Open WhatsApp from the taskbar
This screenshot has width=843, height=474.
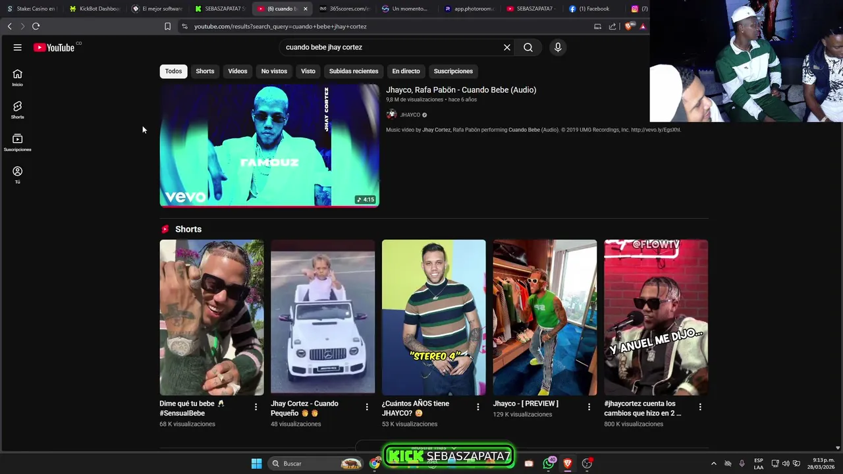click(548, 463)
